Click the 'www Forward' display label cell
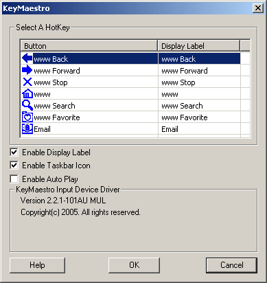 (x=199, y=70)
